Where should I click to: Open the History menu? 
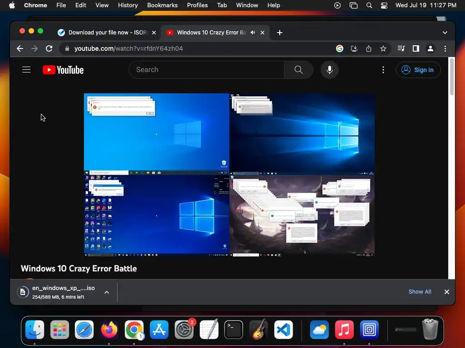128,5
